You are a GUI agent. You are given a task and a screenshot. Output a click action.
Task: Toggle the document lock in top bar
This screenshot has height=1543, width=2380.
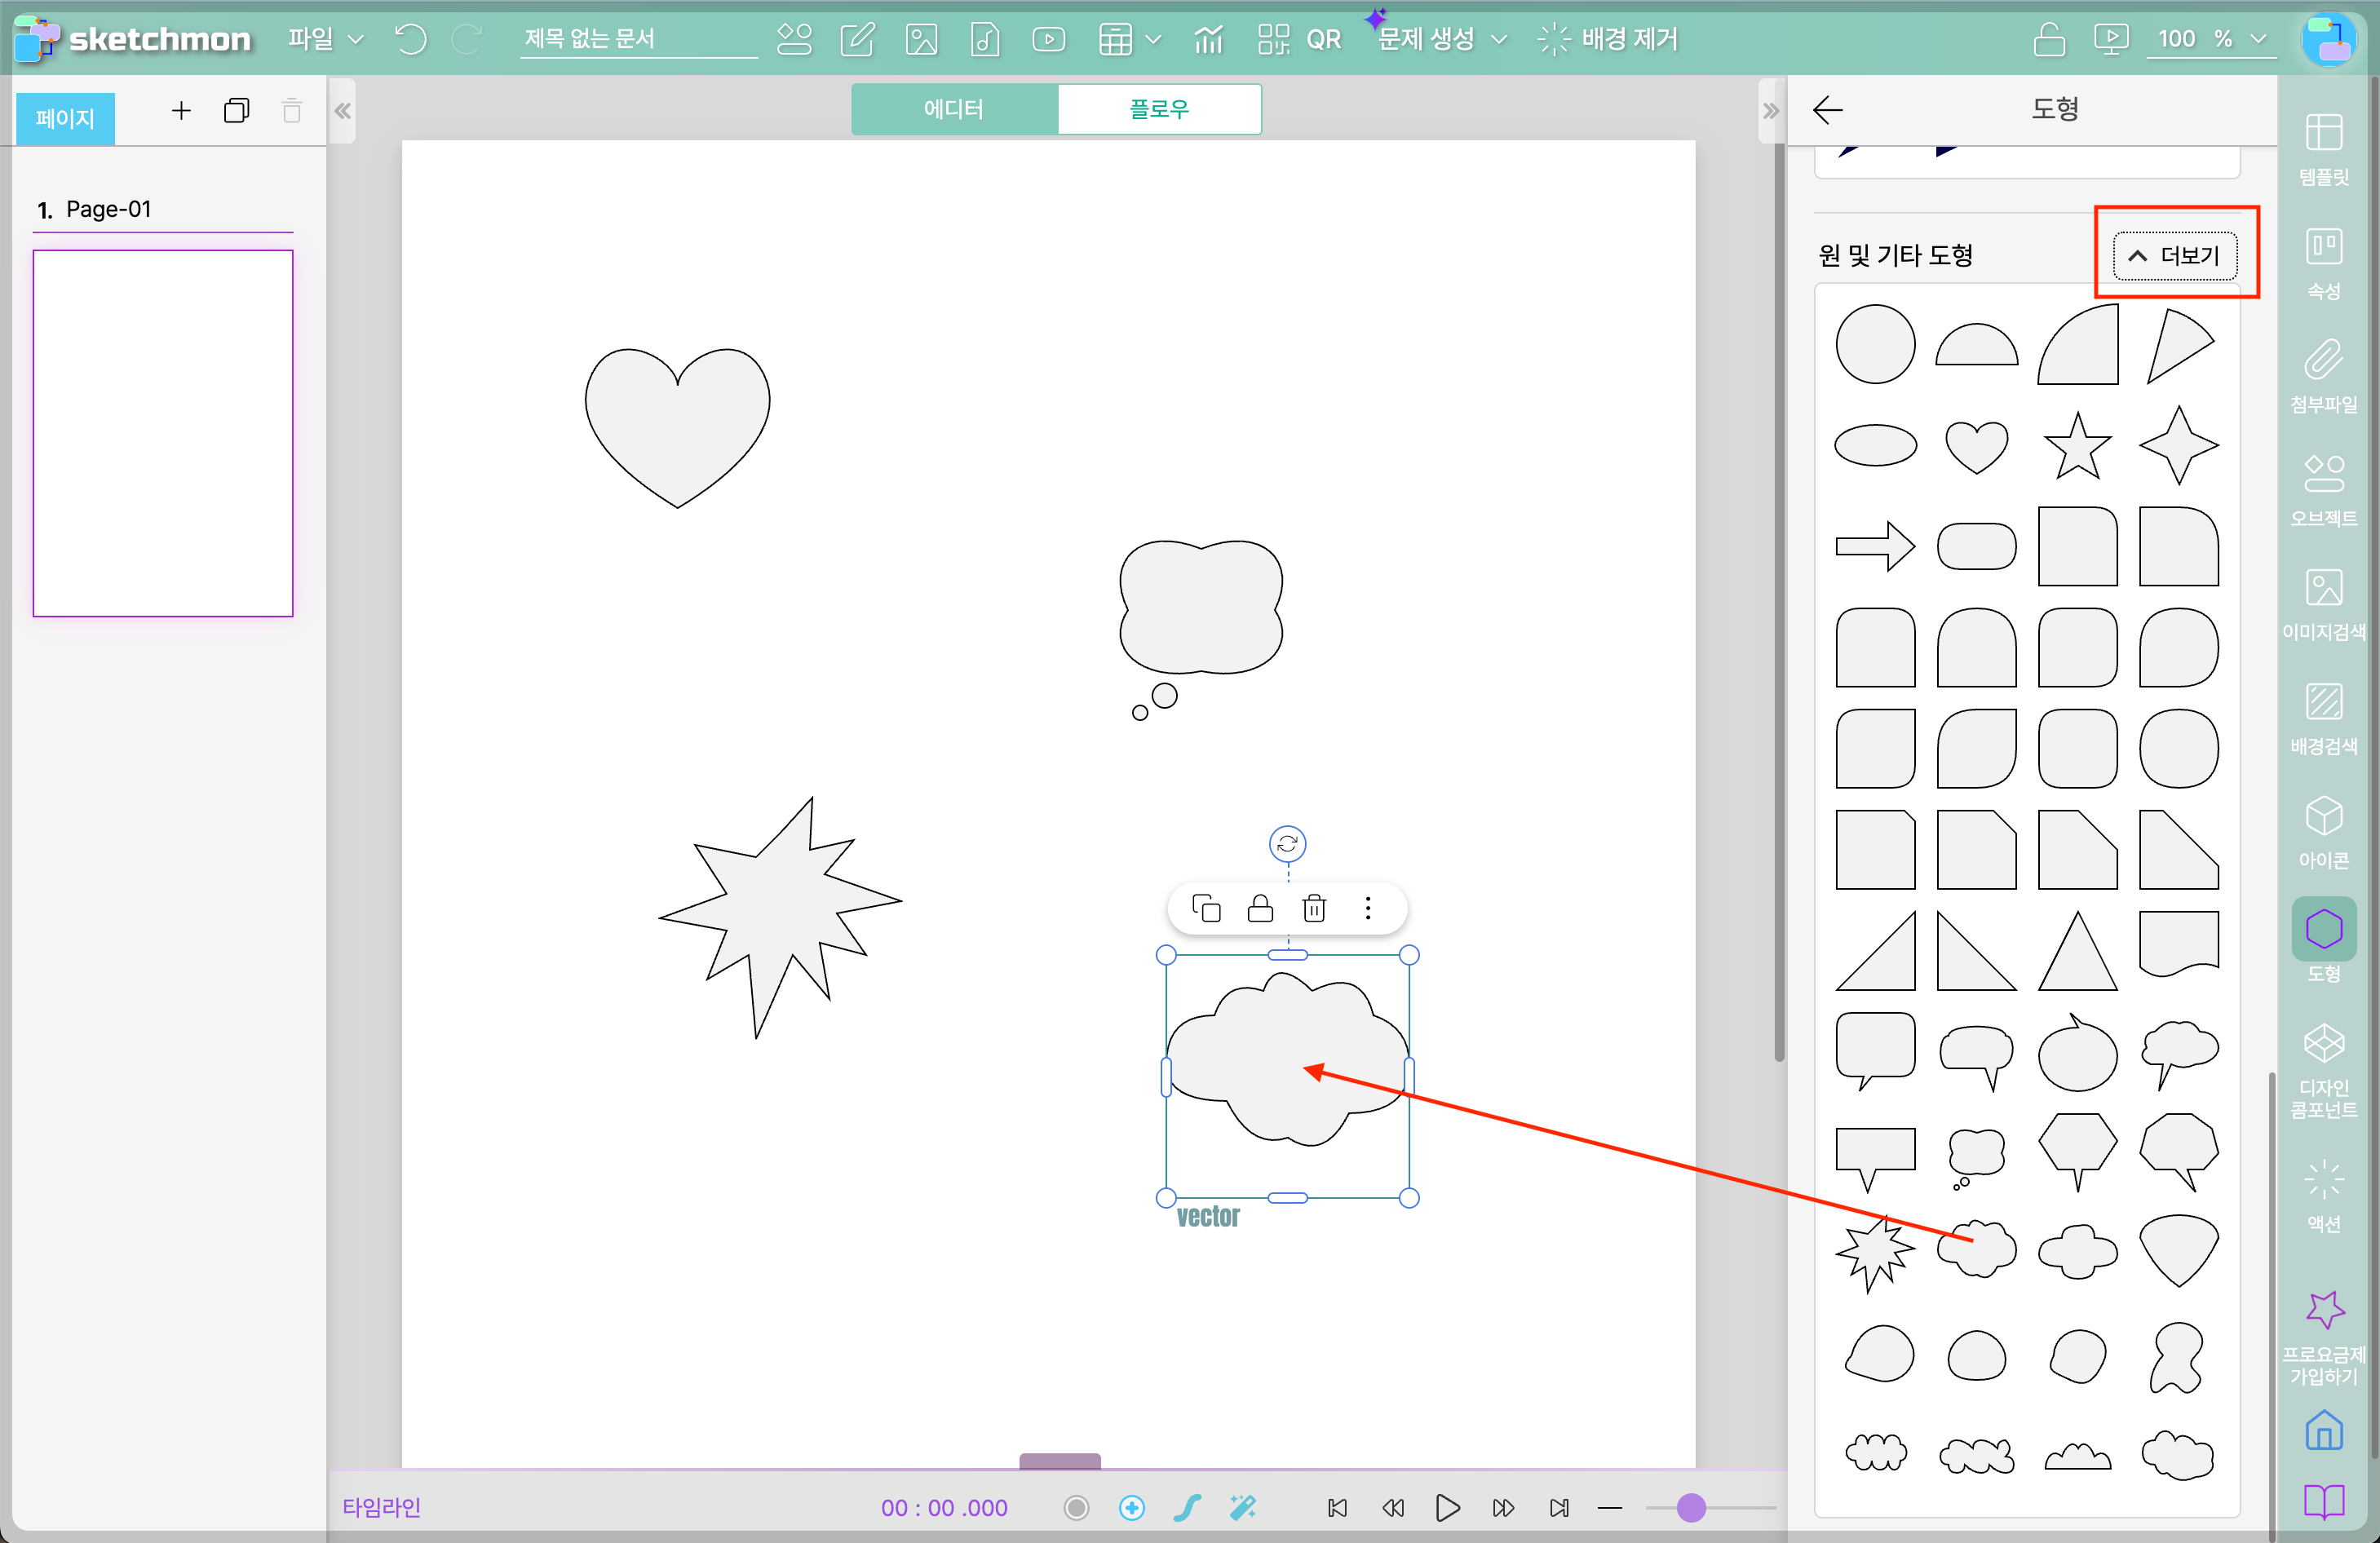[2048, 39]
